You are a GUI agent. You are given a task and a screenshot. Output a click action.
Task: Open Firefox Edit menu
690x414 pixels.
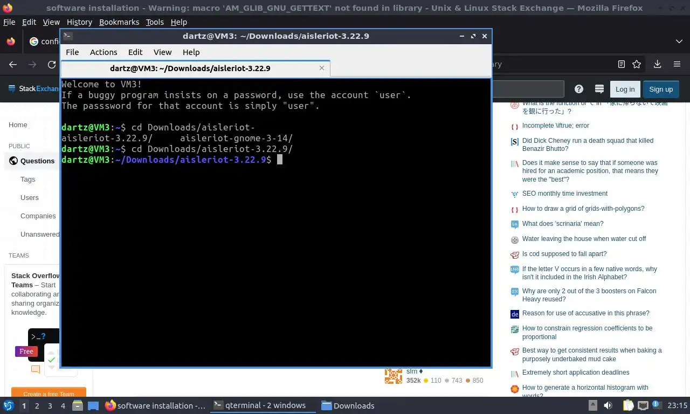29,22
